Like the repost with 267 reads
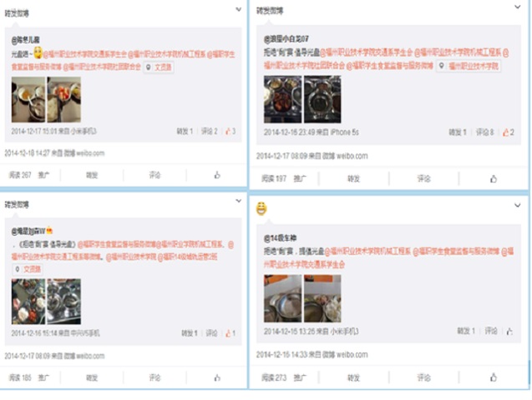The width and height of the screenshot is (532, 400). 217,175
